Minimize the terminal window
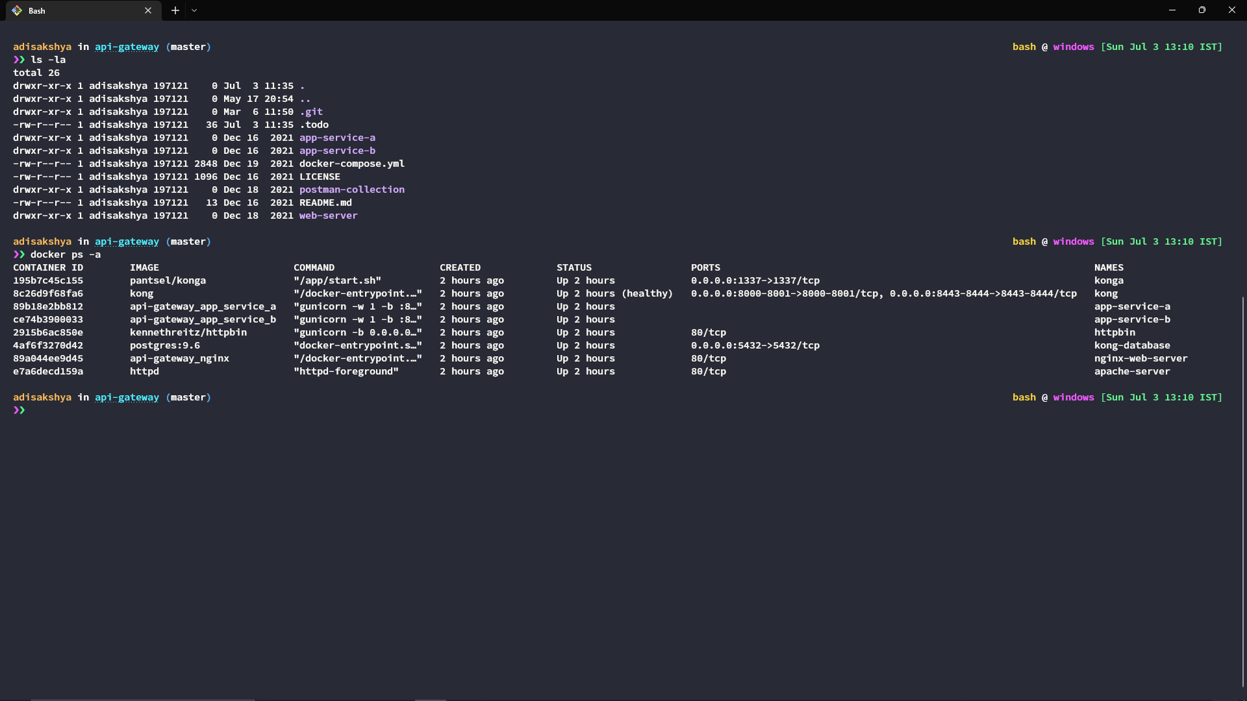 point(1172,10)
